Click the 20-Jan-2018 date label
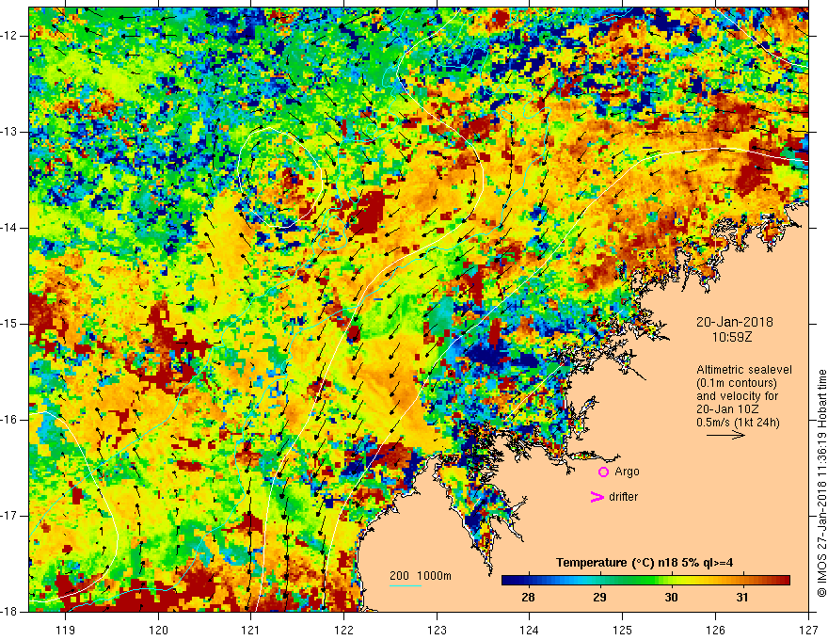The width and height of the screenshot is (828, 640). tap(735, 322)
